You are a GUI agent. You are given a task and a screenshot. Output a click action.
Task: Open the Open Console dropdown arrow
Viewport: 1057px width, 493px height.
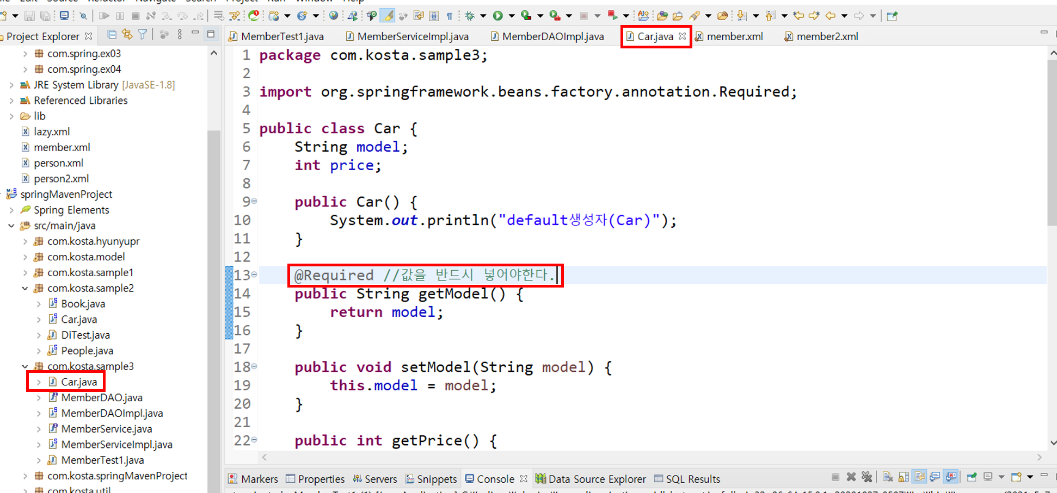click(x=1030, y=477)
